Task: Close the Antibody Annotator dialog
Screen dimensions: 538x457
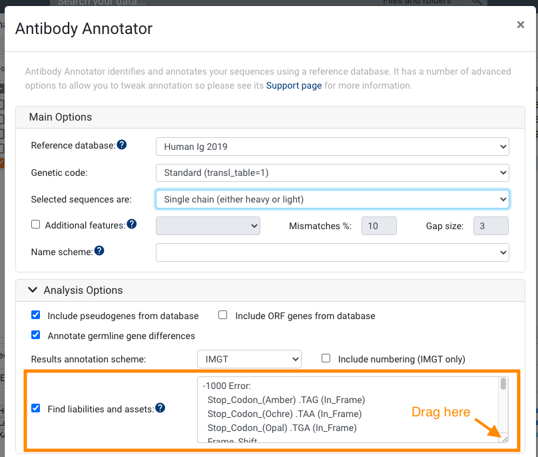Action: [521, 25]
